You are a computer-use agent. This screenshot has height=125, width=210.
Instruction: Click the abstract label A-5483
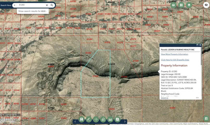coord(51,108)
